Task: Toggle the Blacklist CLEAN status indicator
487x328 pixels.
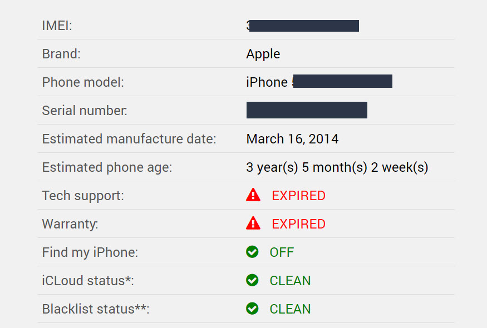Action: (290, 309)
